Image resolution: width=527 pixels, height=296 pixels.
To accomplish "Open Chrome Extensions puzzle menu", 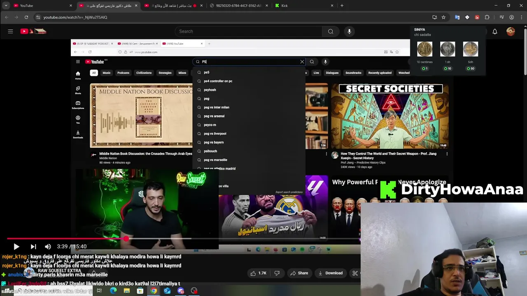I will pos(487,17).
